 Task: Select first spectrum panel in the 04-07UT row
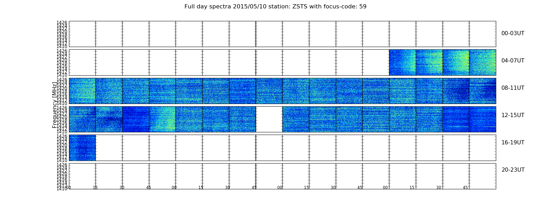point(402,62)
